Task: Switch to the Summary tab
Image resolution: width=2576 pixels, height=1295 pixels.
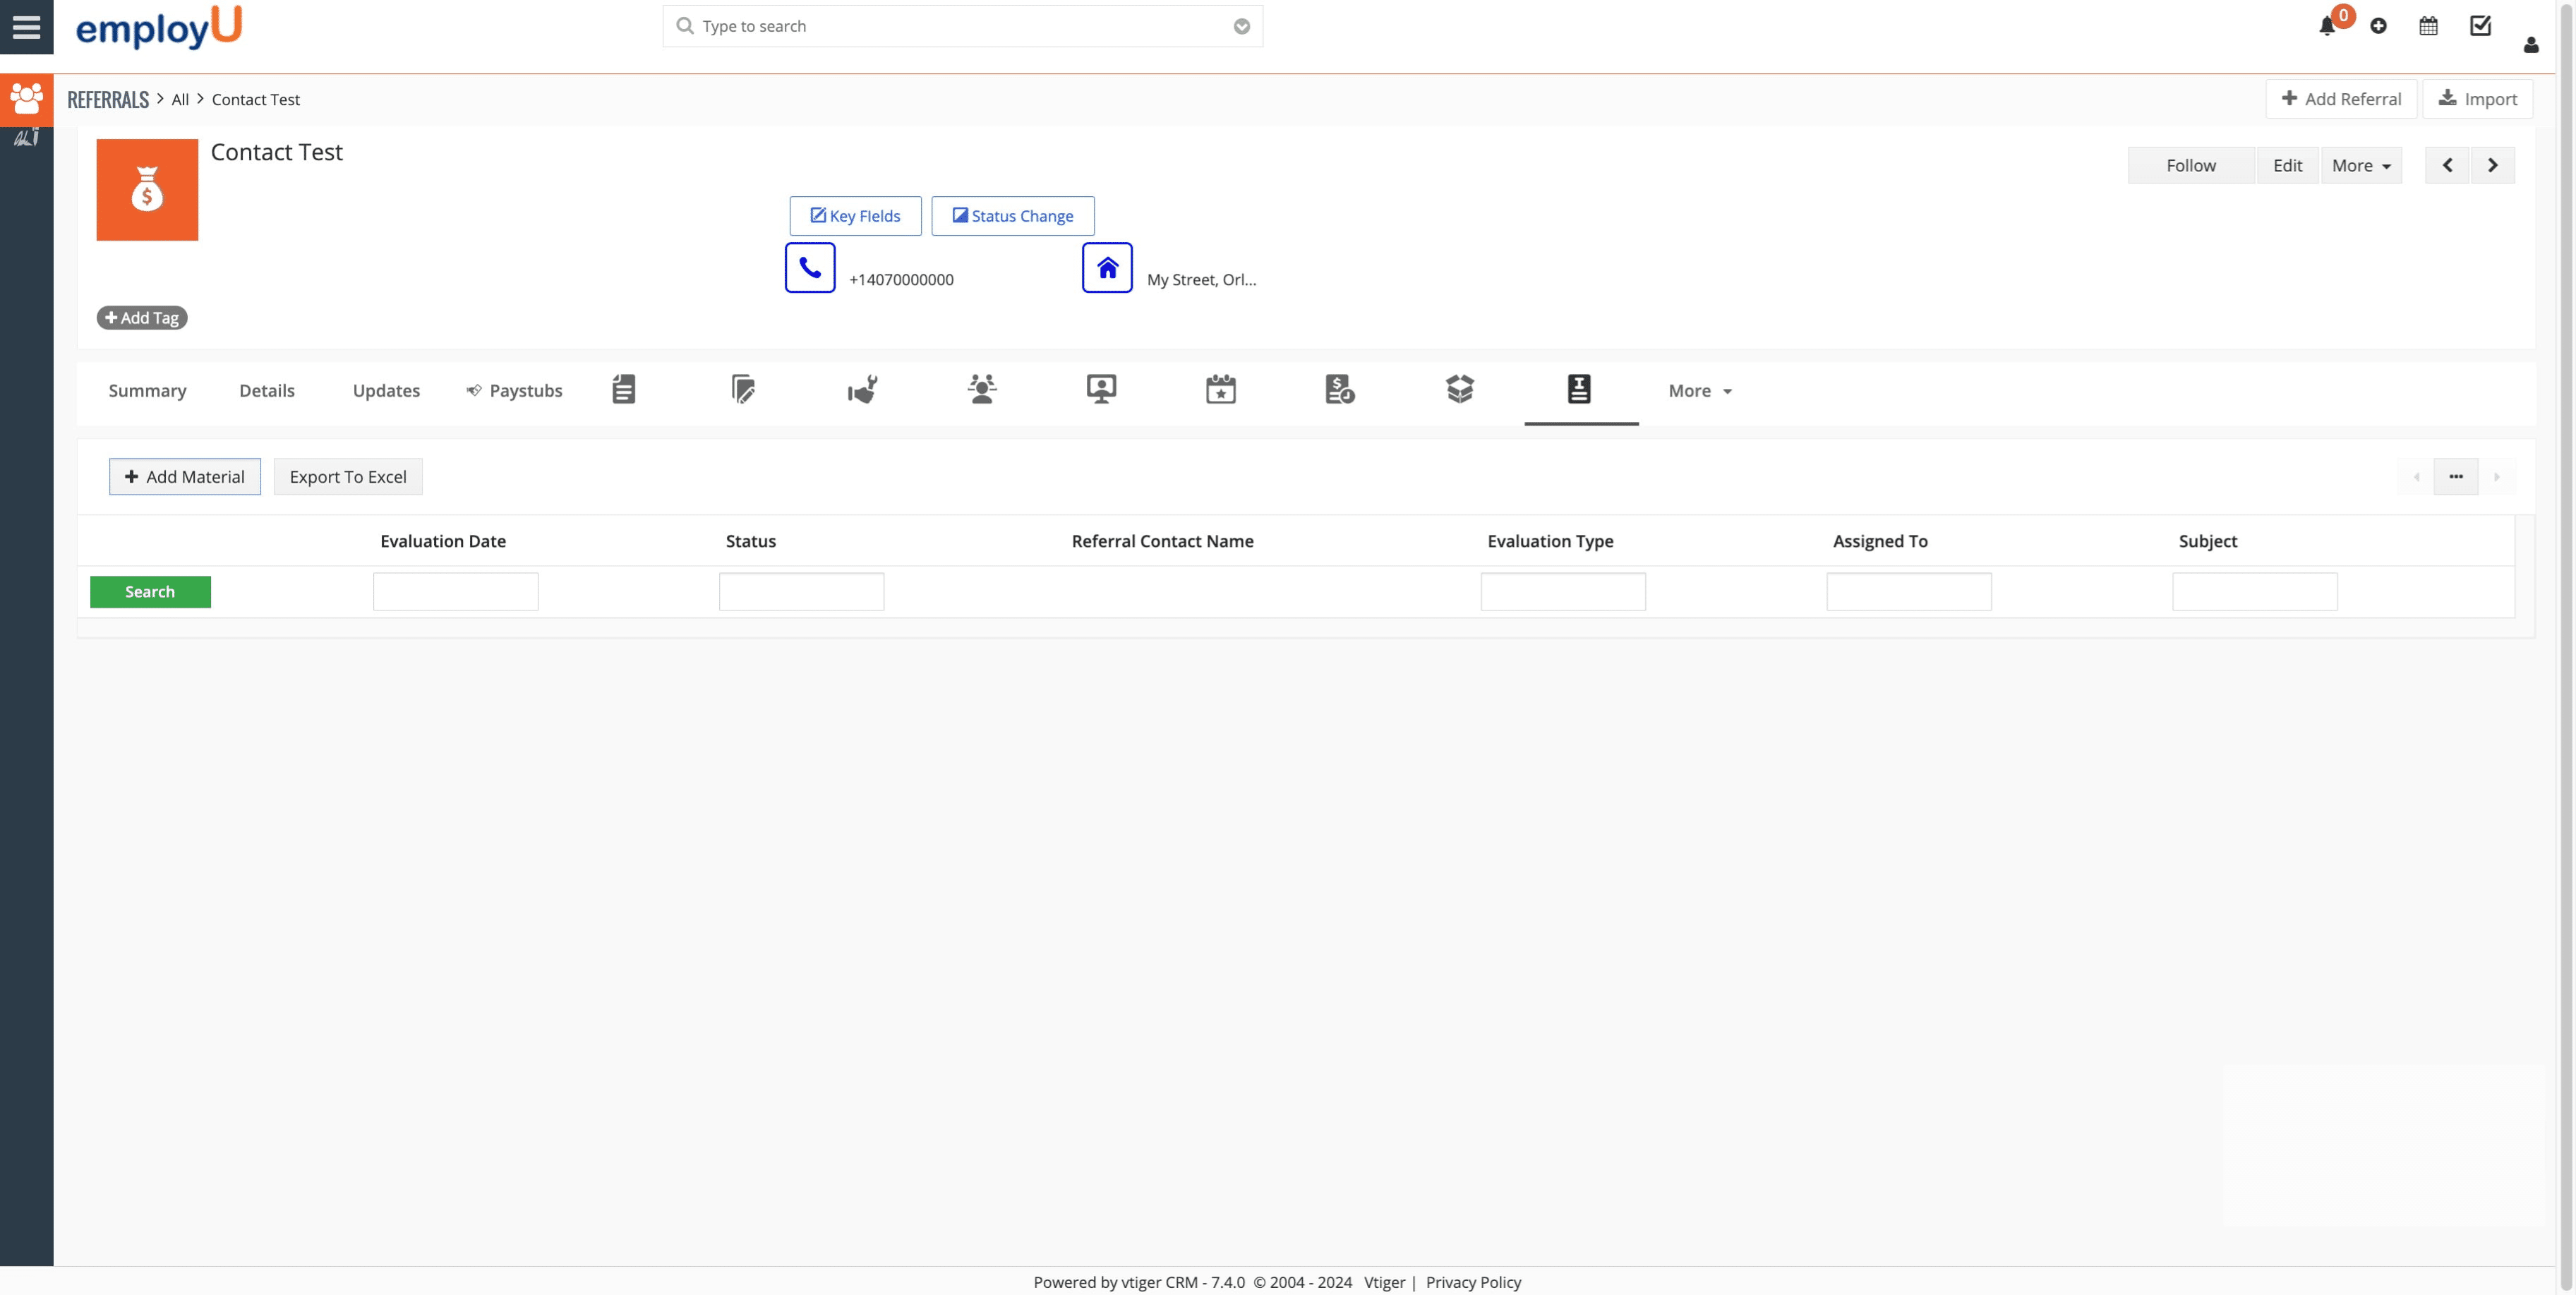Action: [147, 391]
